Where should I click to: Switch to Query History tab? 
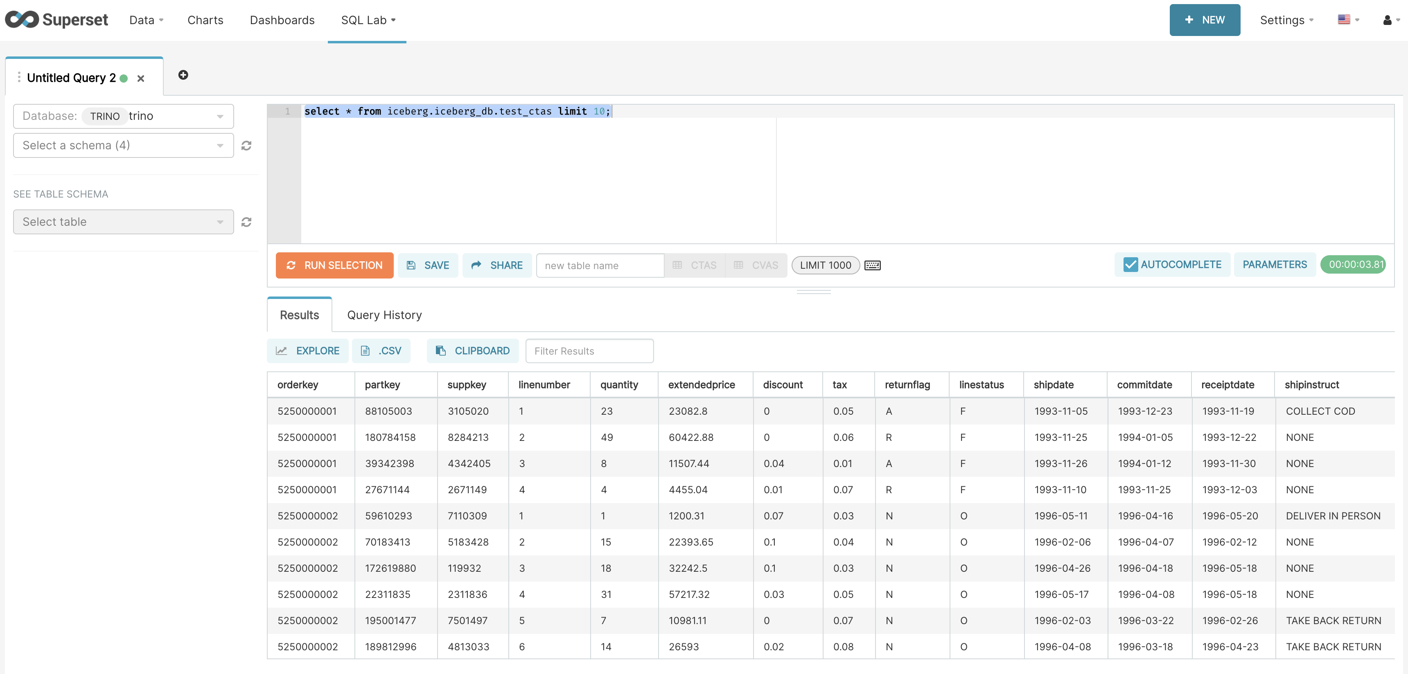pyautogui.click(x=384, y=315)
